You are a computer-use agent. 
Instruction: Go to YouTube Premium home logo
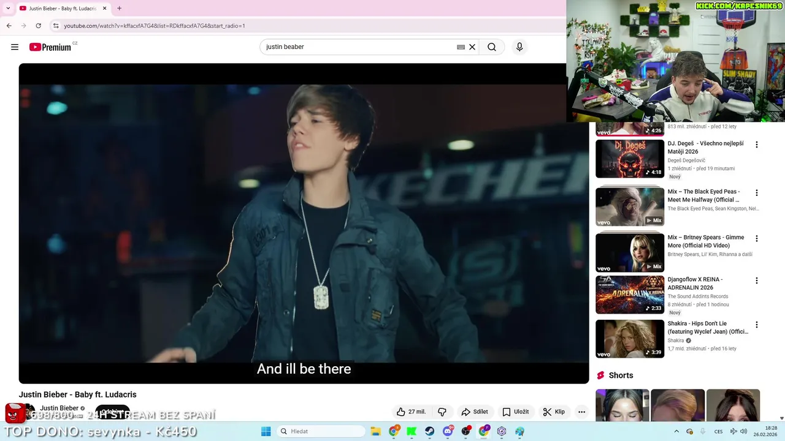[52, 47]
